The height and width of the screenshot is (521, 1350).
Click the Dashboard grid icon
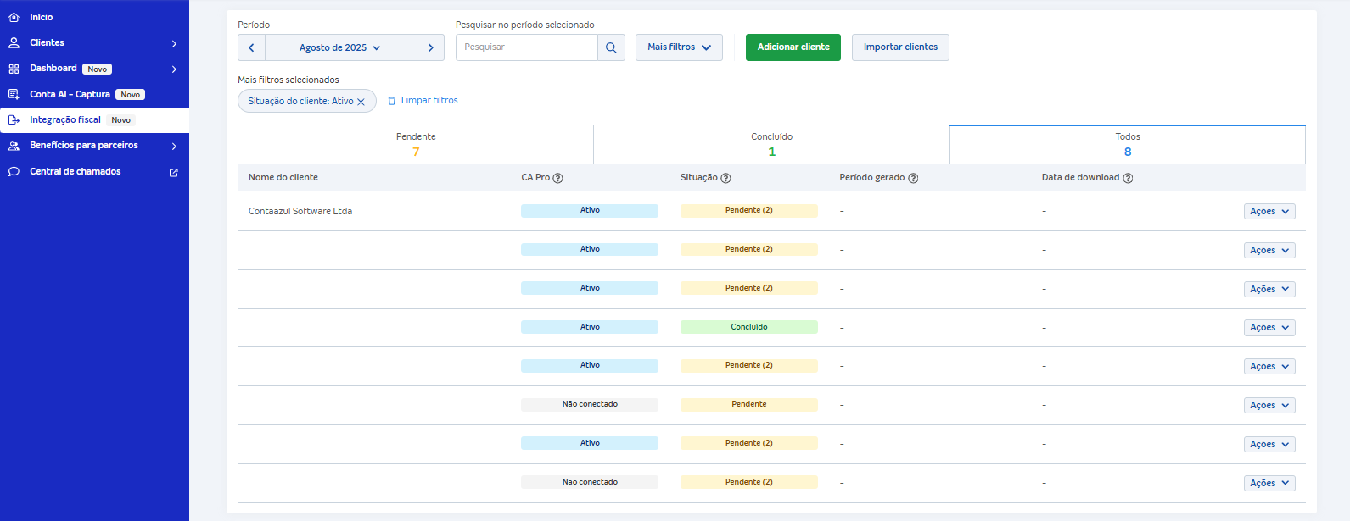pos(14,69)
